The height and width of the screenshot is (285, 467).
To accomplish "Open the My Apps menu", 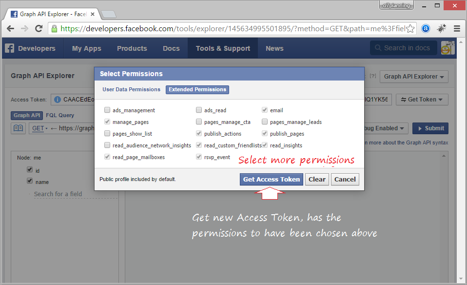I will point(87,48).
